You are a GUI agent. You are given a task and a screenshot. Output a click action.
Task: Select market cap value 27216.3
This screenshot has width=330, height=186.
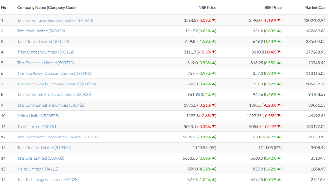[318, 180]
